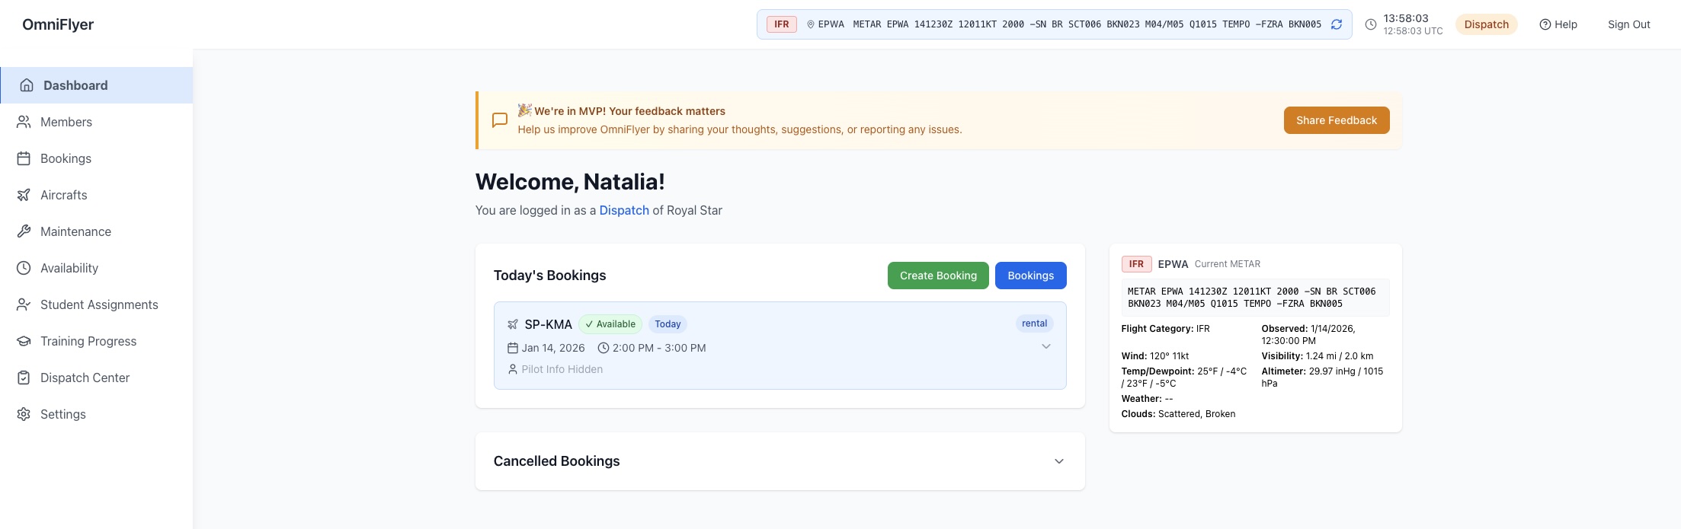The width and height of the screenshot is (1681, 529).
Task: Open Student Assignments from the sidebar
Action: tap(99, 304)
